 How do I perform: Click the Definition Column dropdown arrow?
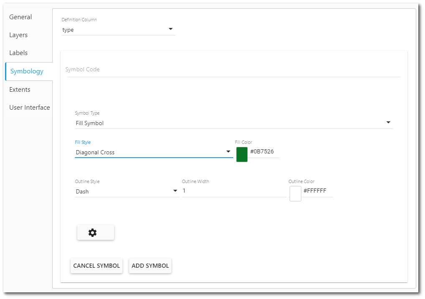(x=171, y=29)
